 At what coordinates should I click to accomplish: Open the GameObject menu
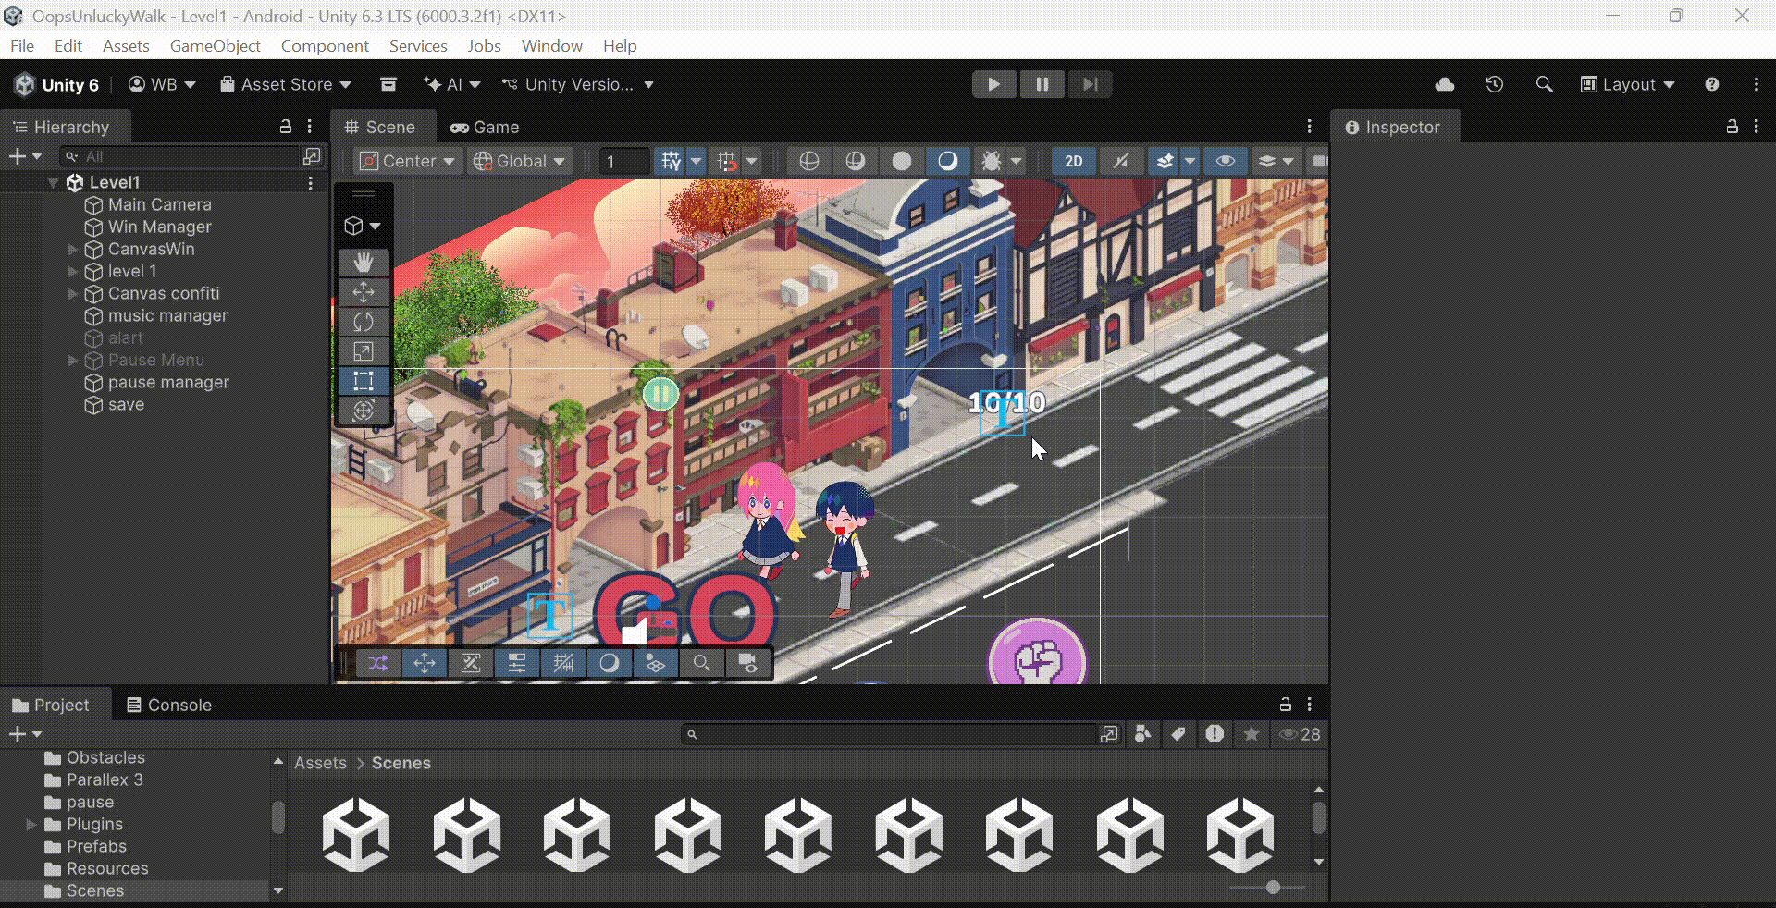click(x=215, y=45)
